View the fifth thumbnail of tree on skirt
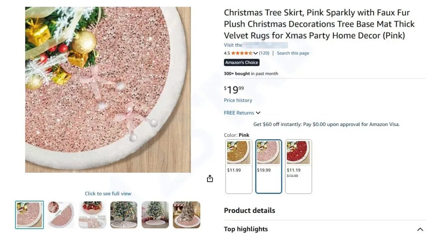This screenshot has width=426, height=233. pos(155,215)
